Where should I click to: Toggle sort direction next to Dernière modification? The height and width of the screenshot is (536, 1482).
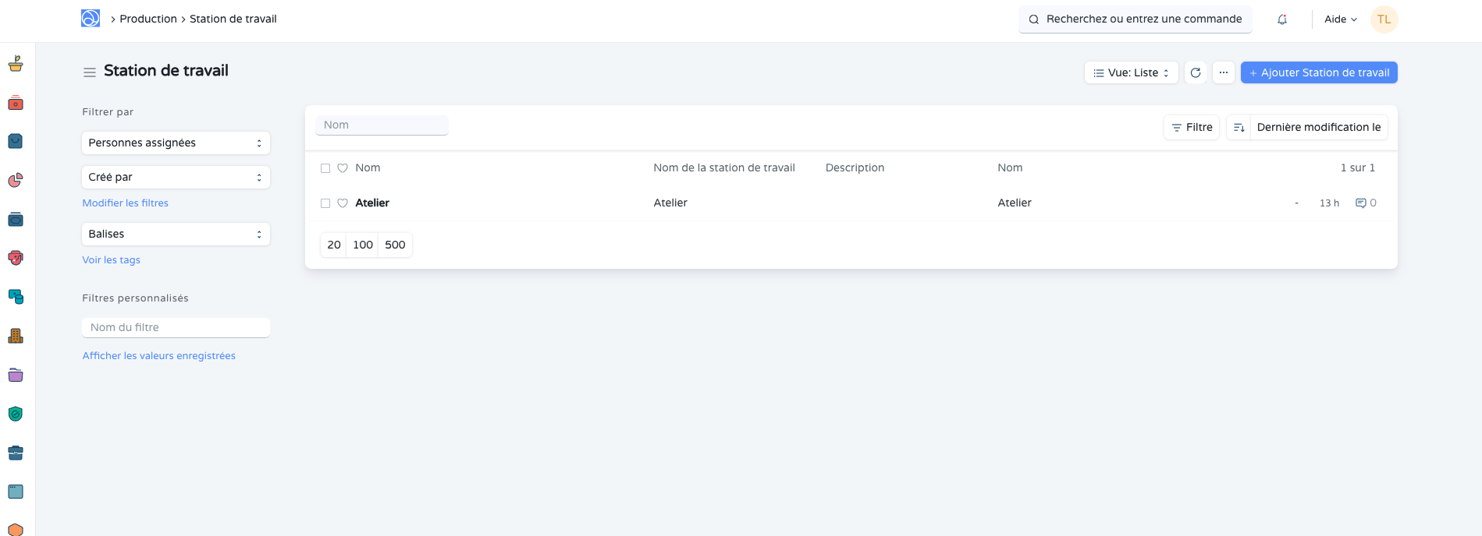pyautogui.click(x=1239, y=127)
